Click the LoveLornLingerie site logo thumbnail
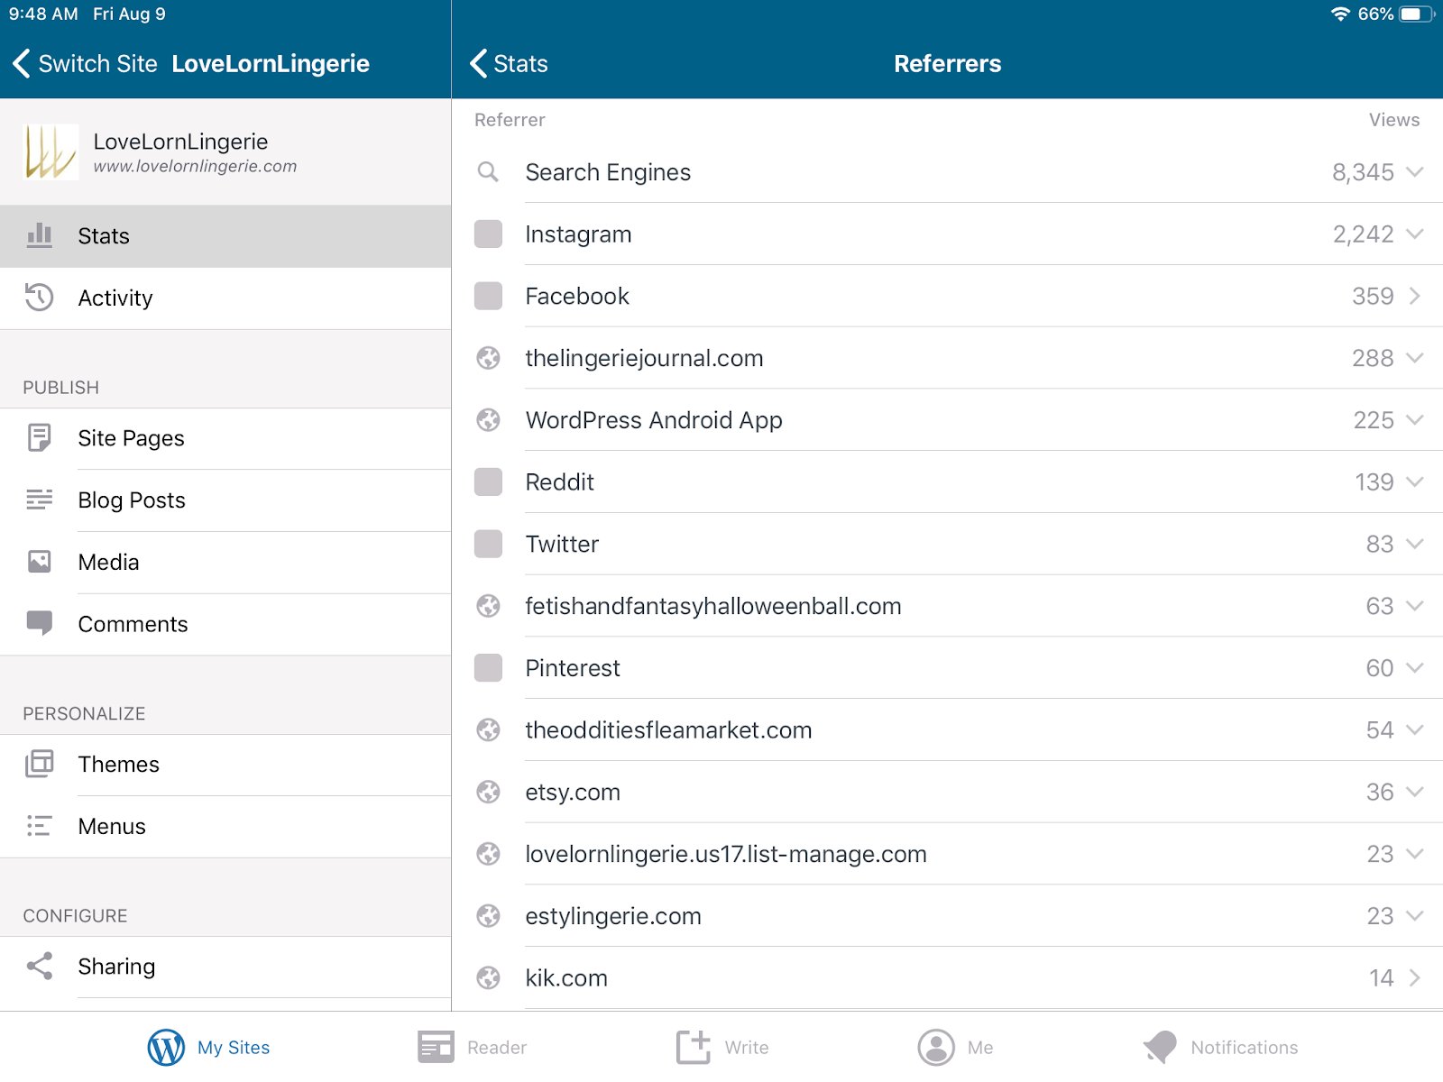This screenshot has height=1082, width=1443. click(x=51, y=151)
